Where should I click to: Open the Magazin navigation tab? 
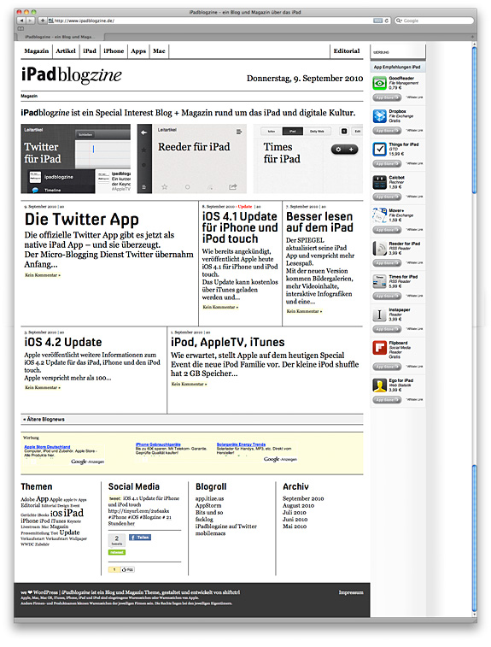(x=36, y=51)
